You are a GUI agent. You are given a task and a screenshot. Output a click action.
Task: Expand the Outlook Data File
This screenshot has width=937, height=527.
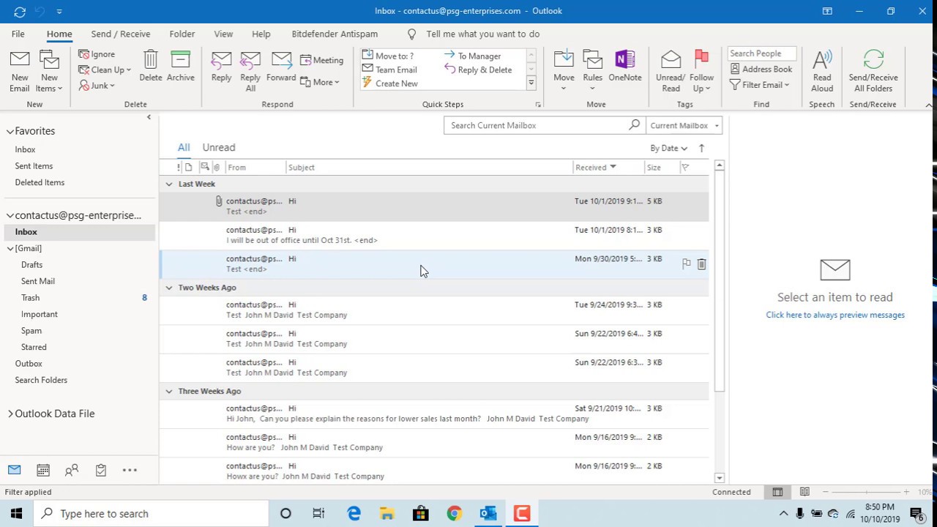tap(10, 414)
